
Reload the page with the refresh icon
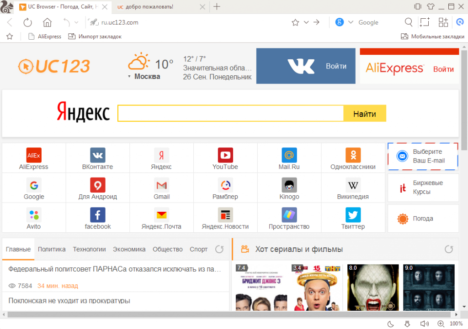tap(27, 22)
